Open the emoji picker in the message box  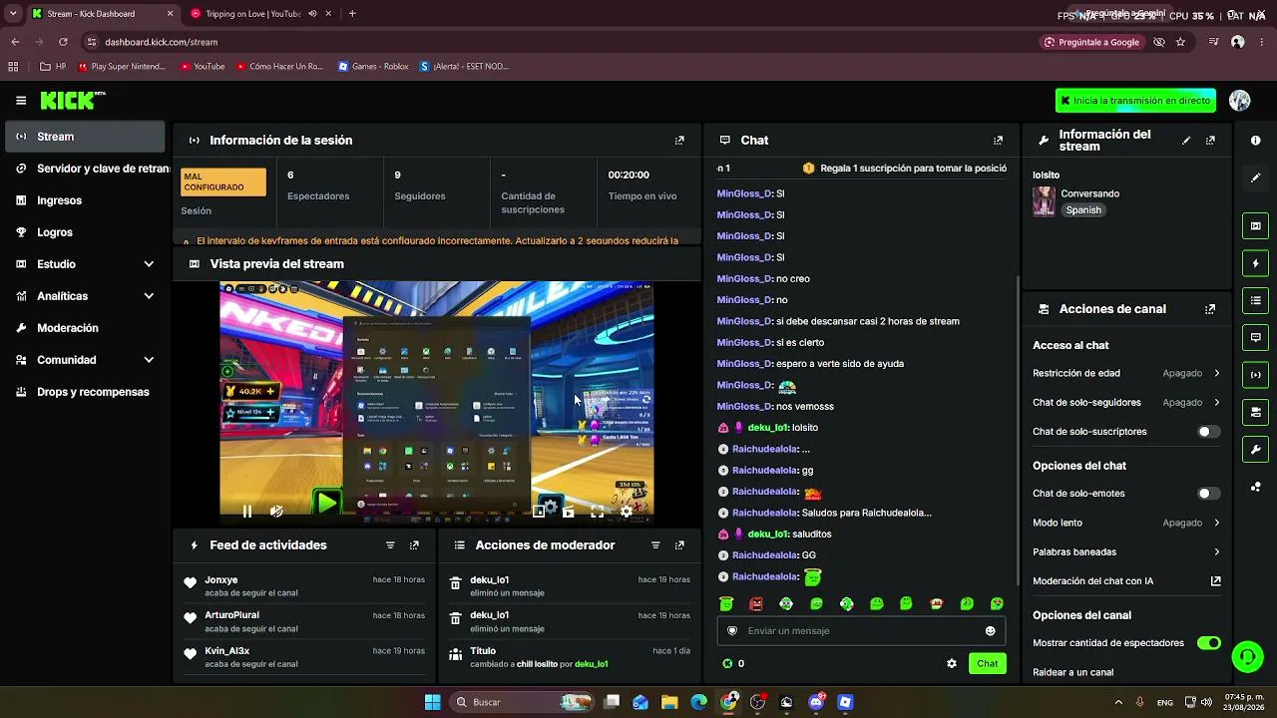(990, 631)
